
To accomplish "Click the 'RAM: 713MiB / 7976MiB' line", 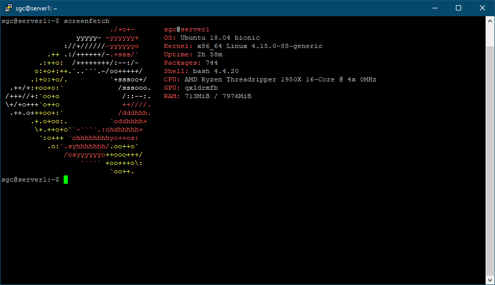I will pos(208,96).
